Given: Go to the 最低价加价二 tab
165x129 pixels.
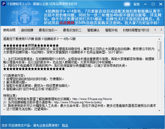Looking at the screenshot, I should [72, 30].
